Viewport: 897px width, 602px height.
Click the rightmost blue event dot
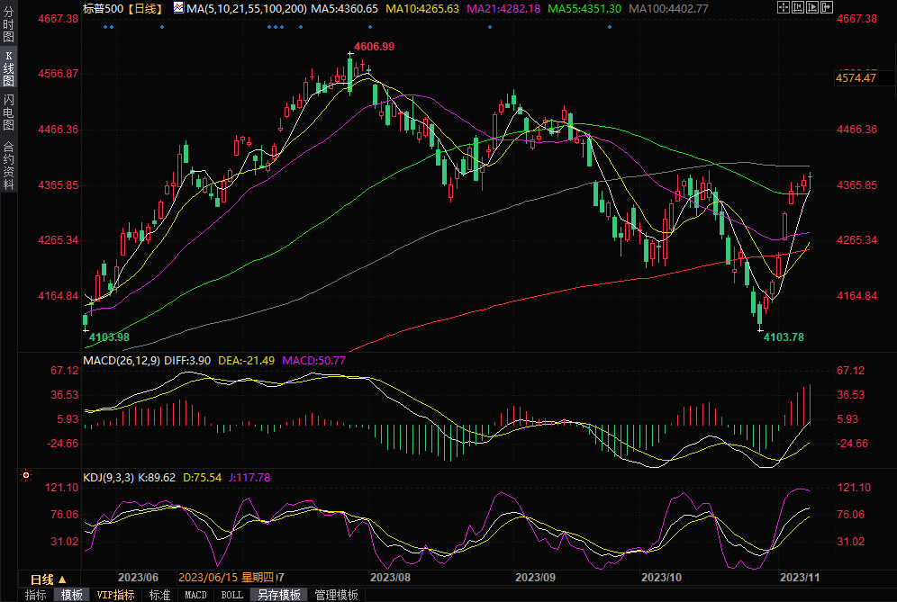[610, 26]
